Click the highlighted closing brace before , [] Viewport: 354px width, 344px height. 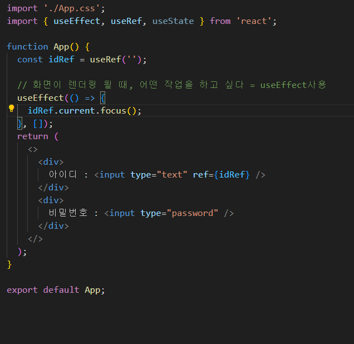pyautogui.click(x=20, y=124)
